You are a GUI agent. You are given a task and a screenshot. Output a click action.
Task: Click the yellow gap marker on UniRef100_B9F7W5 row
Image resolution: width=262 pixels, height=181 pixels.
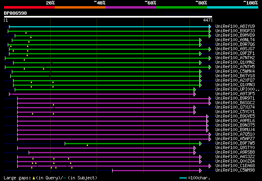[87, 145]
